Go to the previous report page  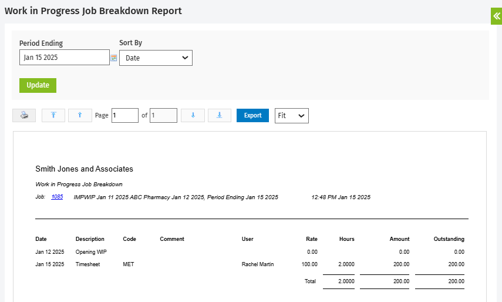[80, 115]
